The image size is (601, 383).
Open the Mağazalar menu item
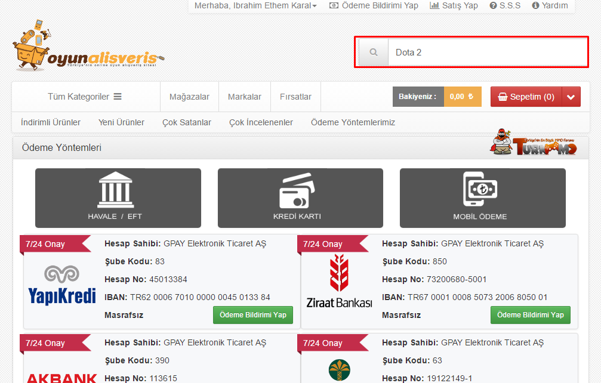pos(189,97)
